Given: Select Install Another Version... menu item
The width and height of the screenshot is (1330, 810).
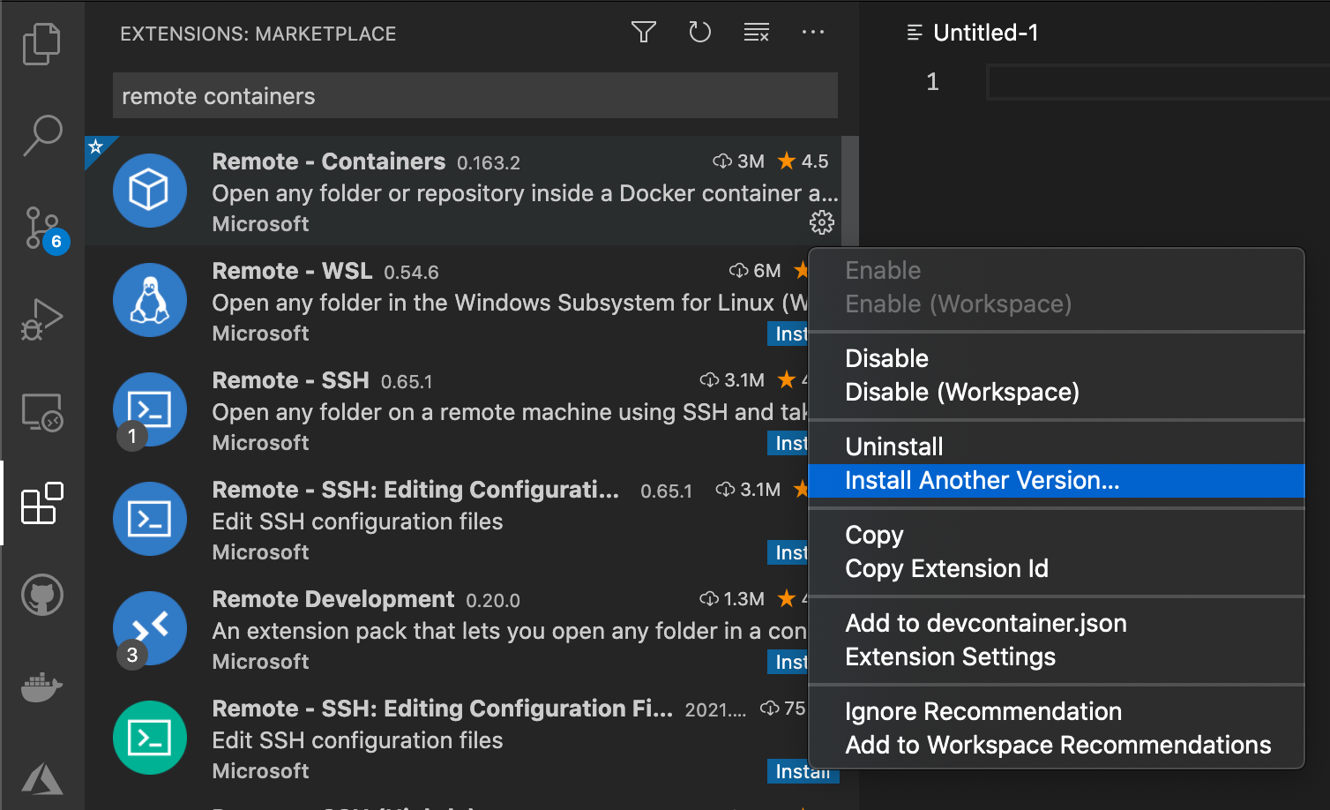Looking at the screenshot, I should (x=1056, y=480).
